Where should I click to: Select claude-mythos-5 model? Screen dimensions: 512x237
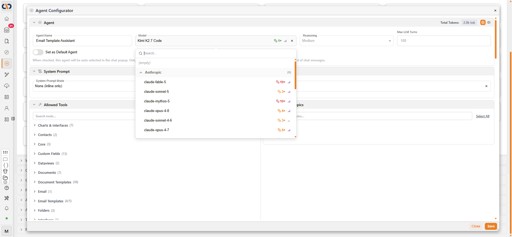[215, 101]
